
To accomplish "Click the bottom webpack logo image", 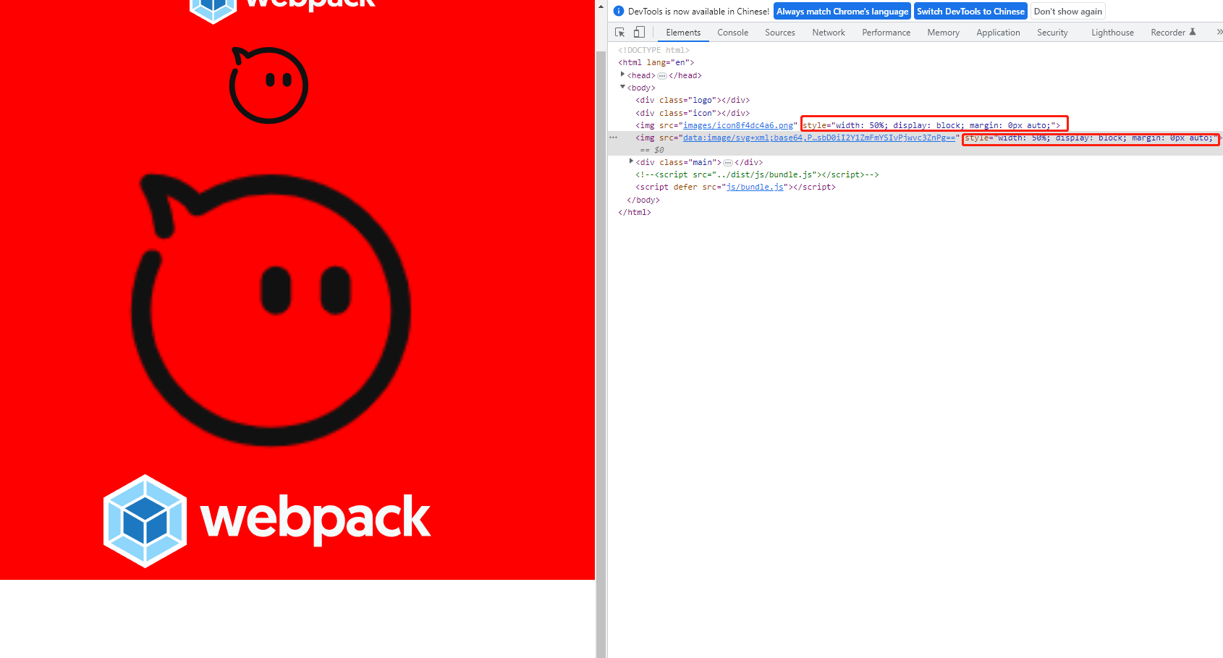I will [x=267, y=520].
